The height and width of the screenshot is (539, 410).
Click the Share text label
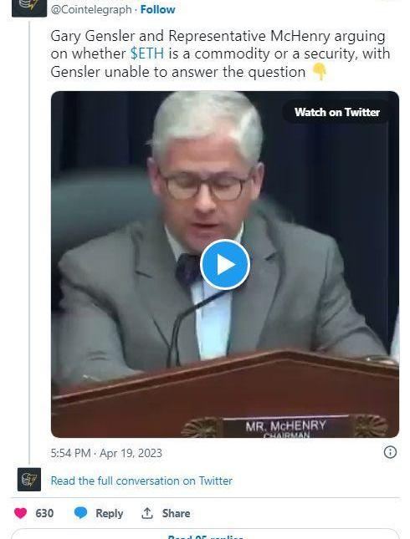[x=176, y=513]
